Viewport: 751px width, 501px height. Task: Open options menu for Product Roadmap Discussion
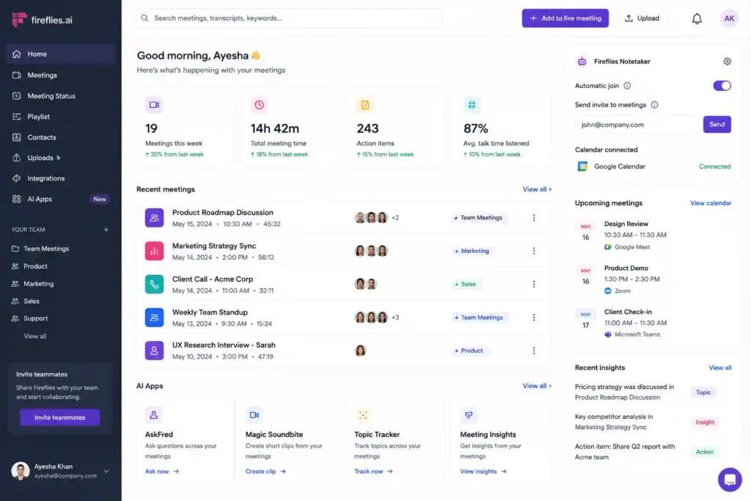coord(534,217)
